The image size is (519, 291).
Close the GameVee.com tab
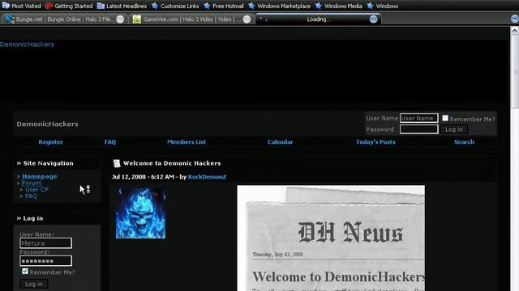pyautogui.click(x=247, y=19)
